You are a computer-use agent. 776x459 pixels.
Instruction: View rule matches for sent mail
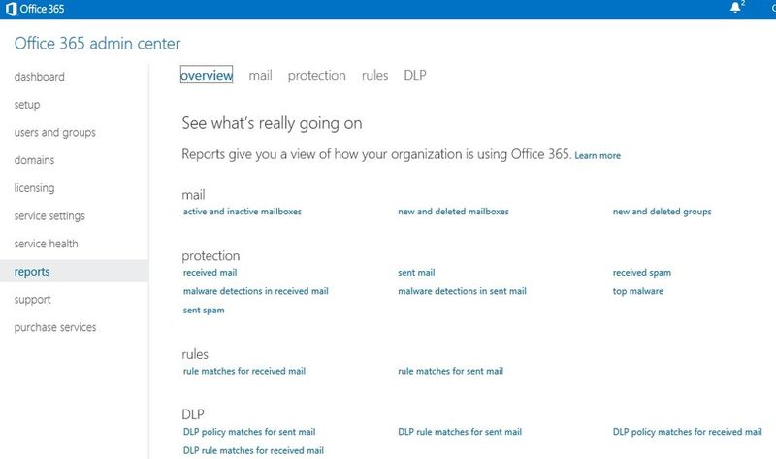451,371
